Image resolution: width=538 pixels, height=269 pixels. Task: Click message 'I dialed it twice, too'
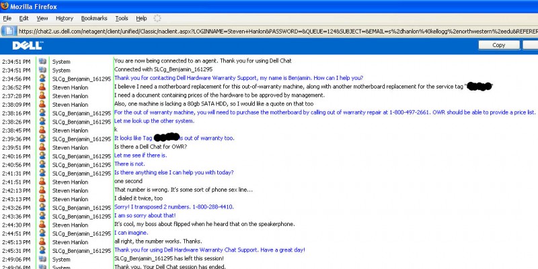[x=139, y=198]
